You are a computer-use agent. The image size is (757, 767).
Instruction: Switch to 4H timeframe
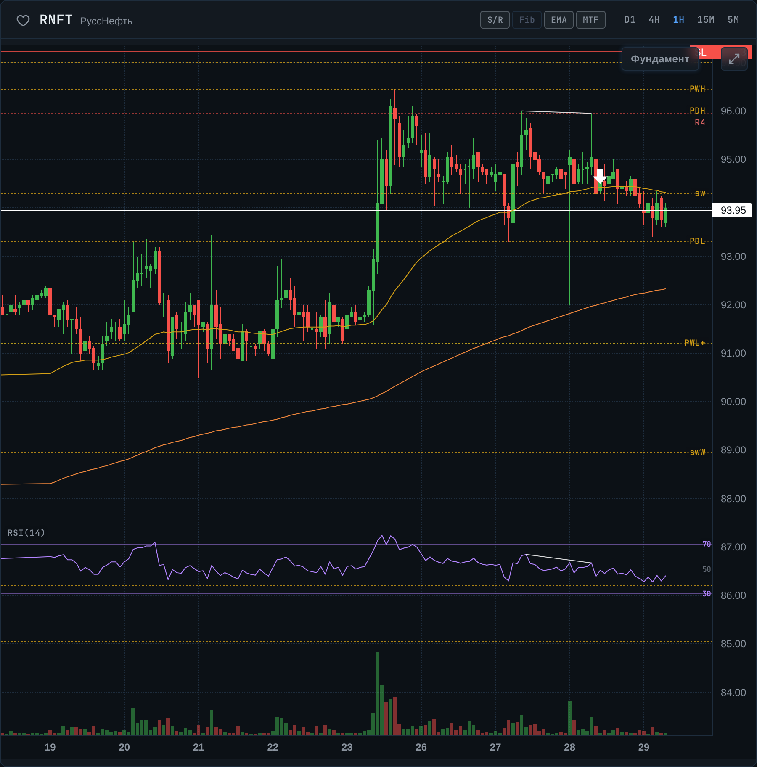pyautogui.click(x=654, y=20)
